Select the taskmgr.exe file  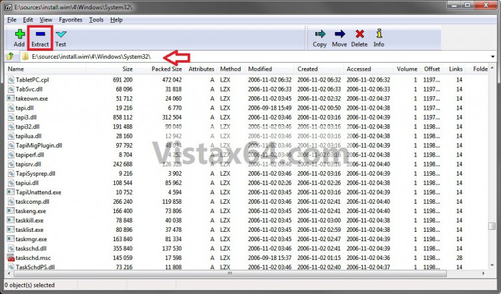(31, 239)
